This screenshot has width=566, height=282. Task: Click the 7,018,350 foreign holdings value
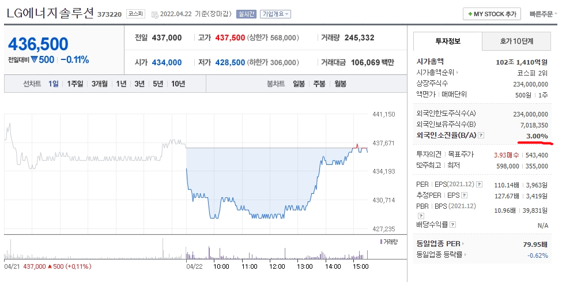[534, 125]
